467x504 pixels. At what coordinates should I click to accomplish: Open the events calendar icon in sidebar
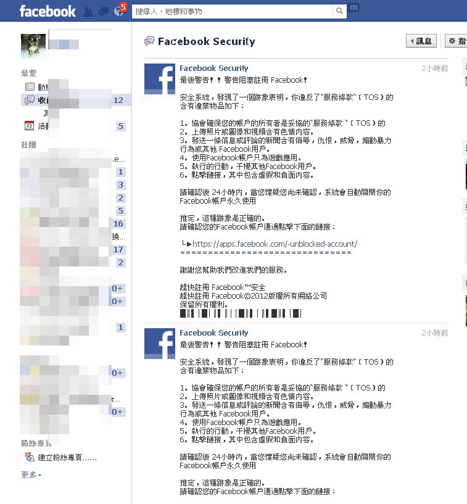point(29,126)
